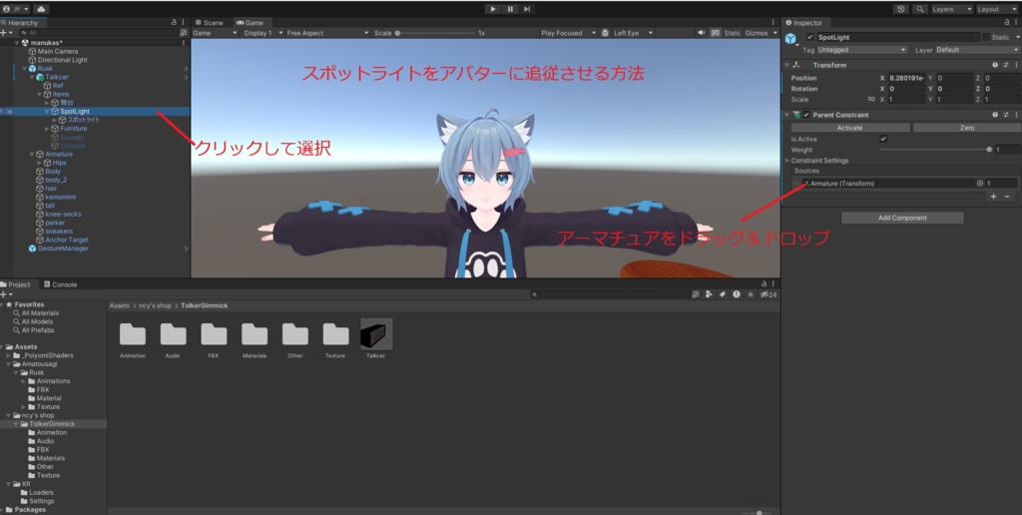Click Project favorites star icon

751,294
